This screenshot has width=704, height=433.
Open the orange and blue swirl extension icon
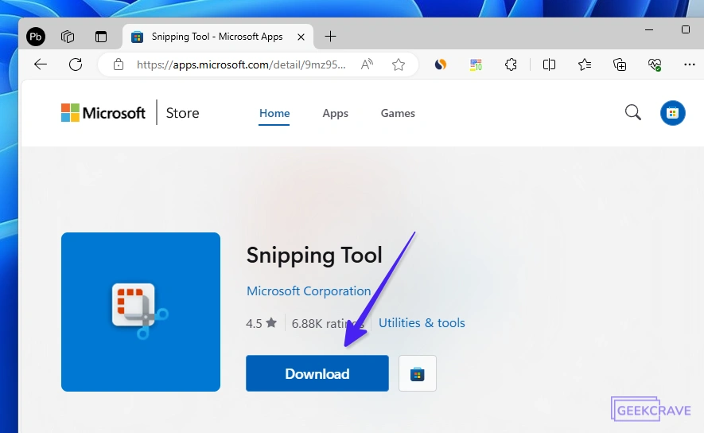point(441,64)
